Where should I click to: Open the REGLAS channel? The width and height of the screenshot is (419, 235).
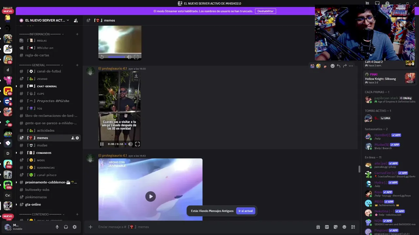point(49,40)
